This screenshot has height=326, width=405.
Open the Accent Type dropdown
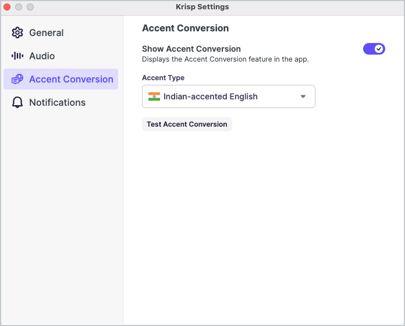(228, 96)
